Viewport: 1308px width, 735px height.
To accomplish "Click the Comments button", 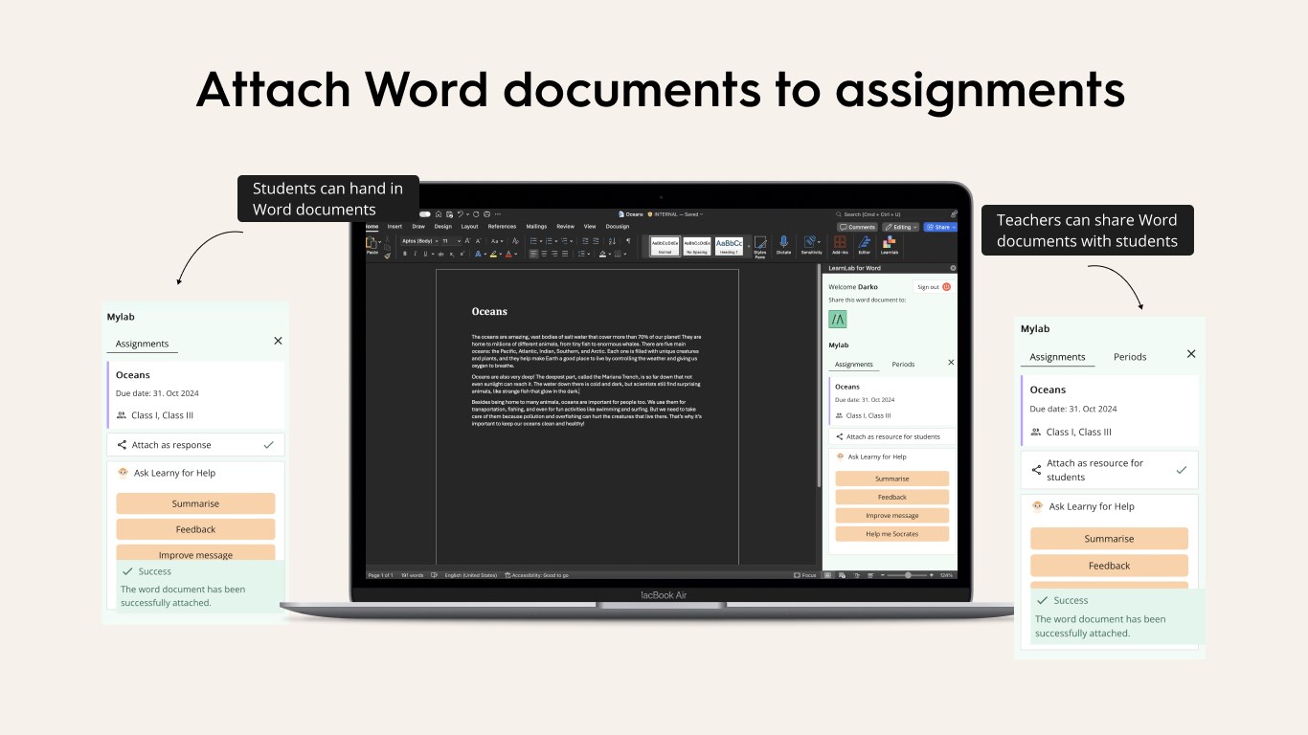I will 857,227.
